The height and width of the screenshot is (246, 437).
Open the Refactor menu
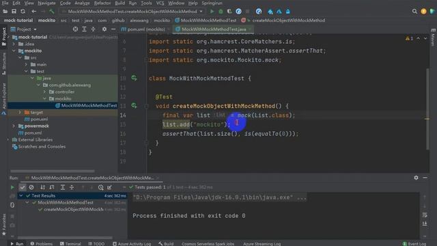coord(102,3)
